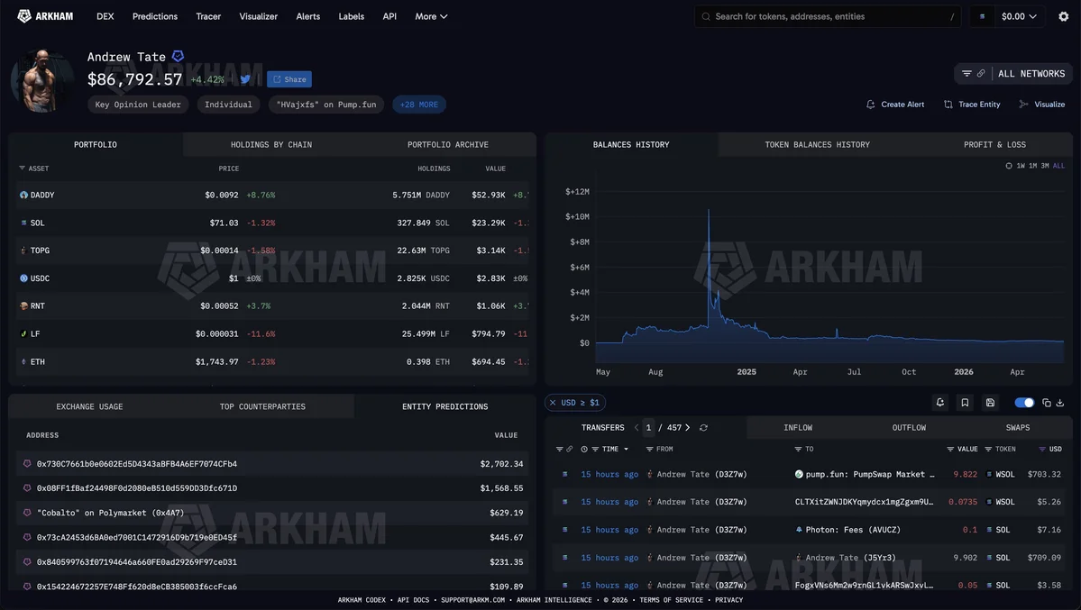Go to previous transfers page
This screenshot has height=610, width=1081.
click(637, 427)
